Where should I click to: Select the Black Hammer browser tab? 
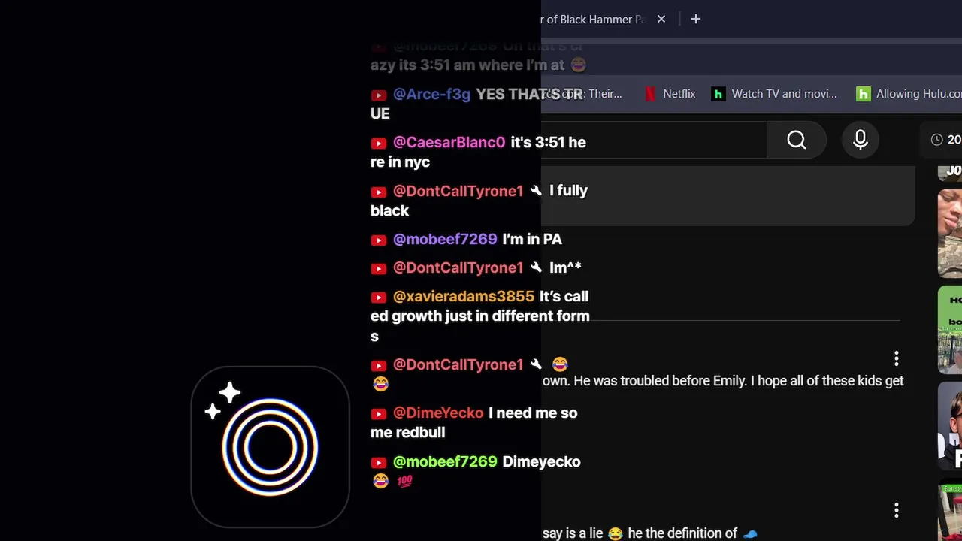(x=594, y=19)
